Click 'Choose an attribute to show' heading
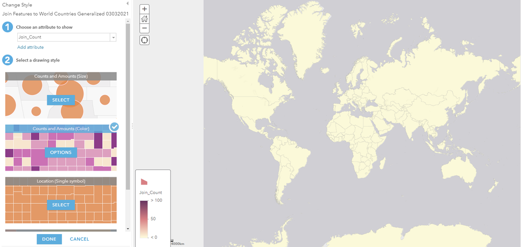The image size is (521, 247). [x=44, y=27]
